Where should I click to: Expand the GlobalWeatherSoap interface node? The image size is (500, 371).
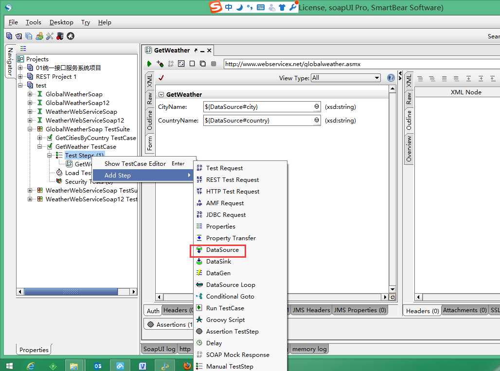pyautogui.click(x=30, y=94)
